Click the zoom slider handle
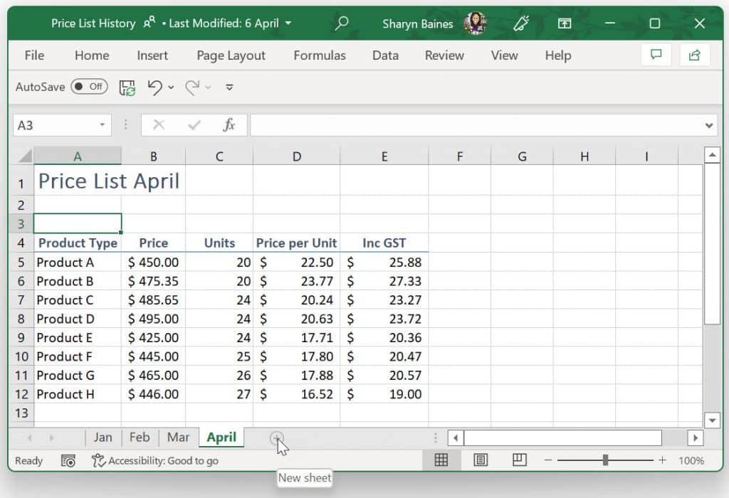Viewport: 729px width, 498px height. [605, 460]
